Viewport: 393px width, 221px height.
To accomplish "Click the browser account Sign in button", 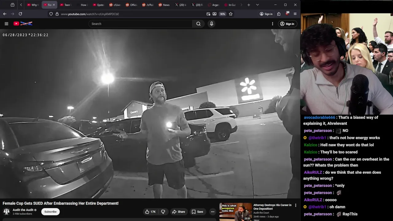I will (266, 14).
